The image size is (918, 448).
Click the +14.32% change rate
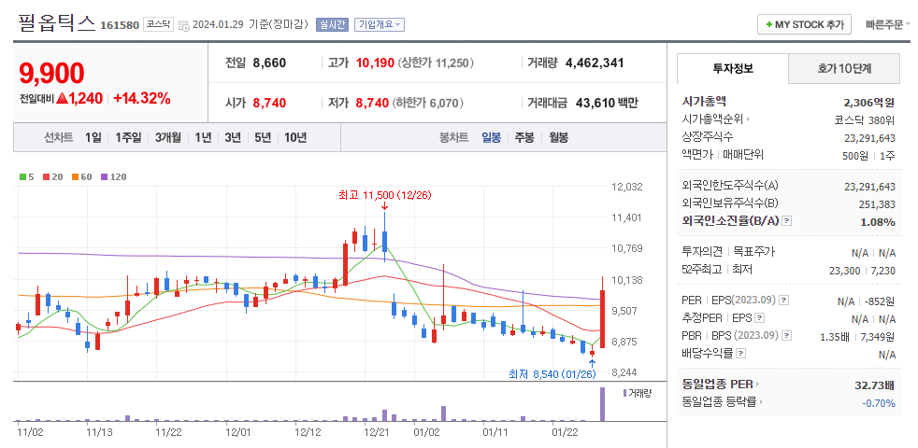(x=142, y=98)
